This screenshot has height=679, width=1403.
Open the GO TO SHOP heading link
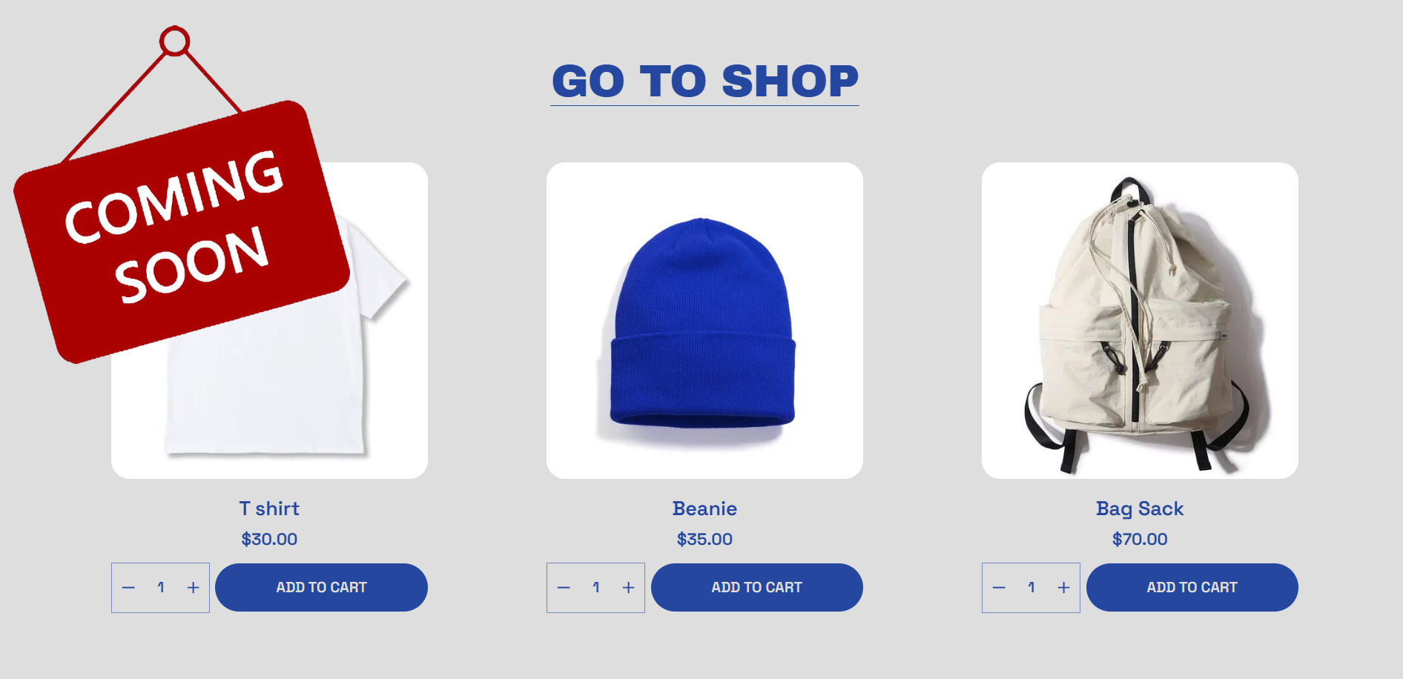pos(704,82)
